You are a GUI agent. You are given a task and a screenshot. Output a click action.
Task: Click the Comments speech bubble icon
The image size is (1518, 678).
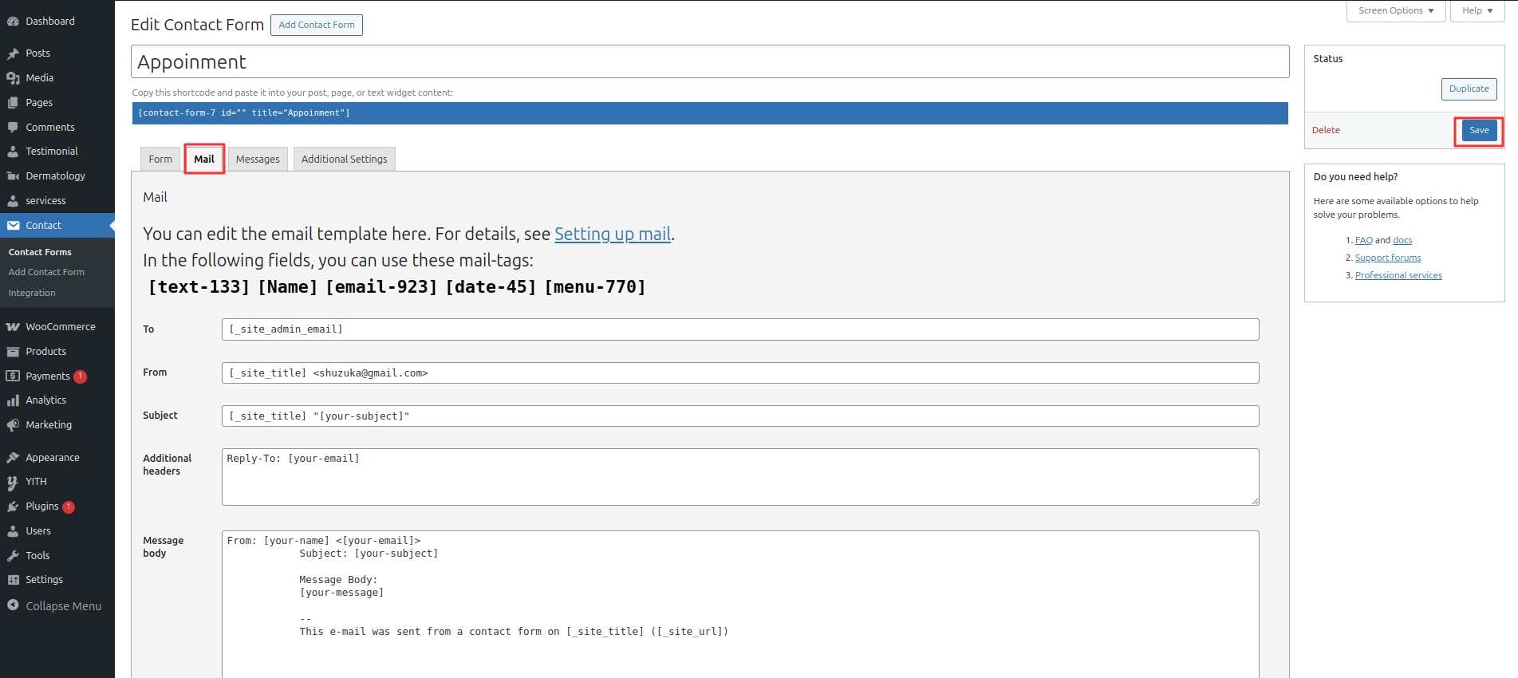coord(13,128)
